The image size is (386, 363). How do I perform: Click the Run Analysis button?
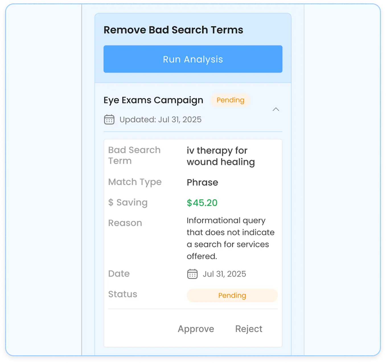pyautogui.click(x=193, y=59)
